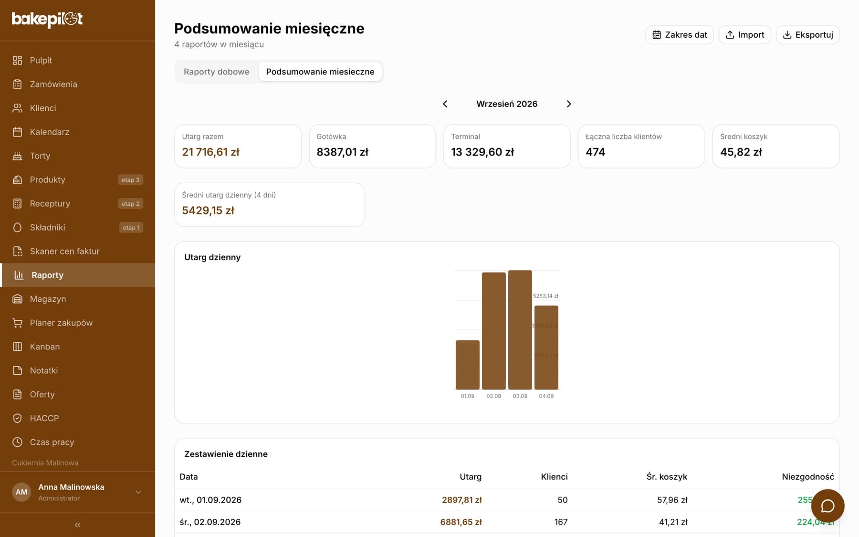Click row wt., 01.09.2026
The width and height of the screenshot is (859, 537).
(x=507, y=500)
